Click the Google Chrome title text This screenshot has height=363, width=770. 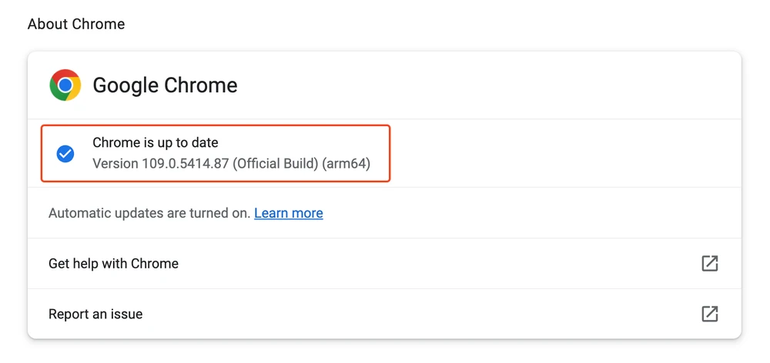[165, 85]
